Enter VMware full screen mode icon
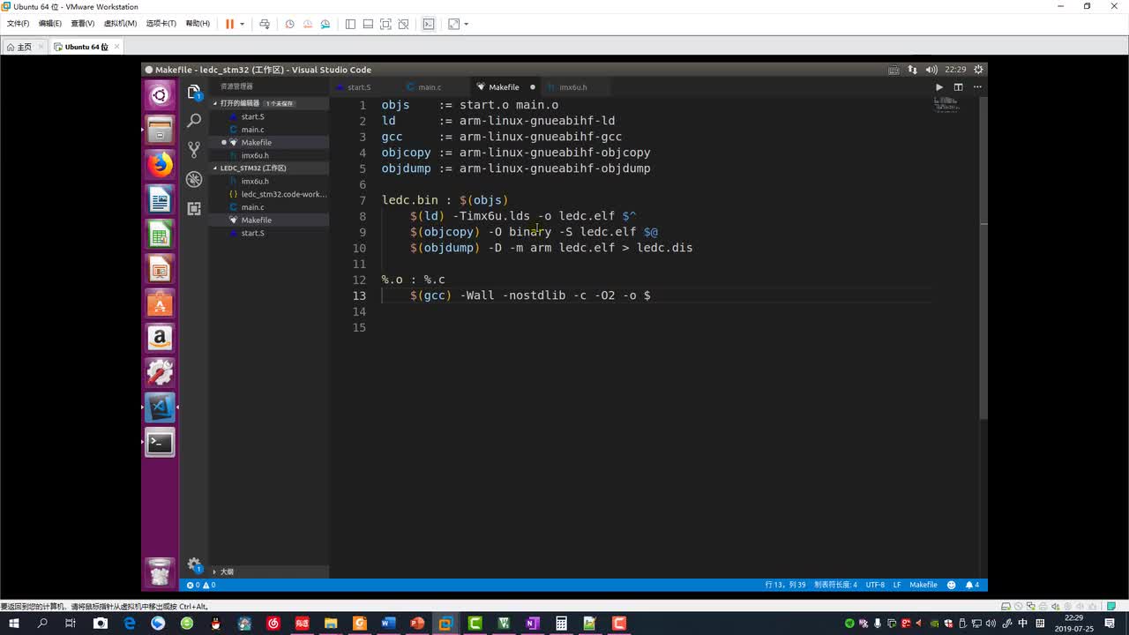The image size is (1129, 635). pyautogui.click(x=385, y=24)
